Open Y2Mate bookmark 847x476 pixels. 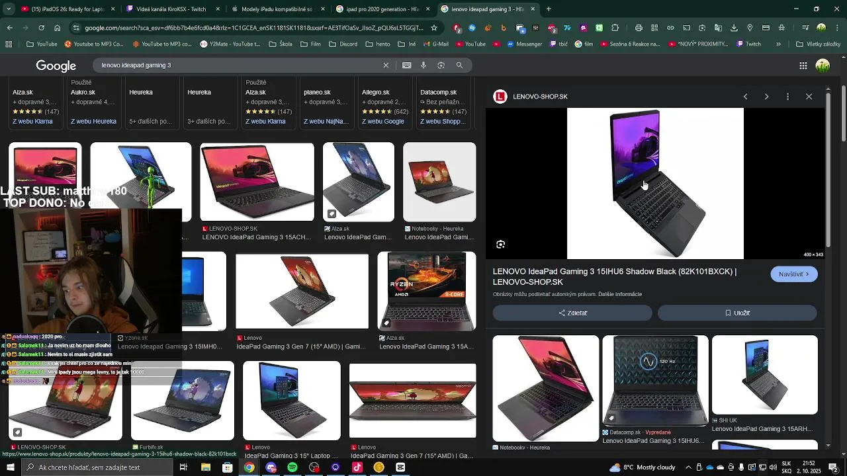(230, 44)
